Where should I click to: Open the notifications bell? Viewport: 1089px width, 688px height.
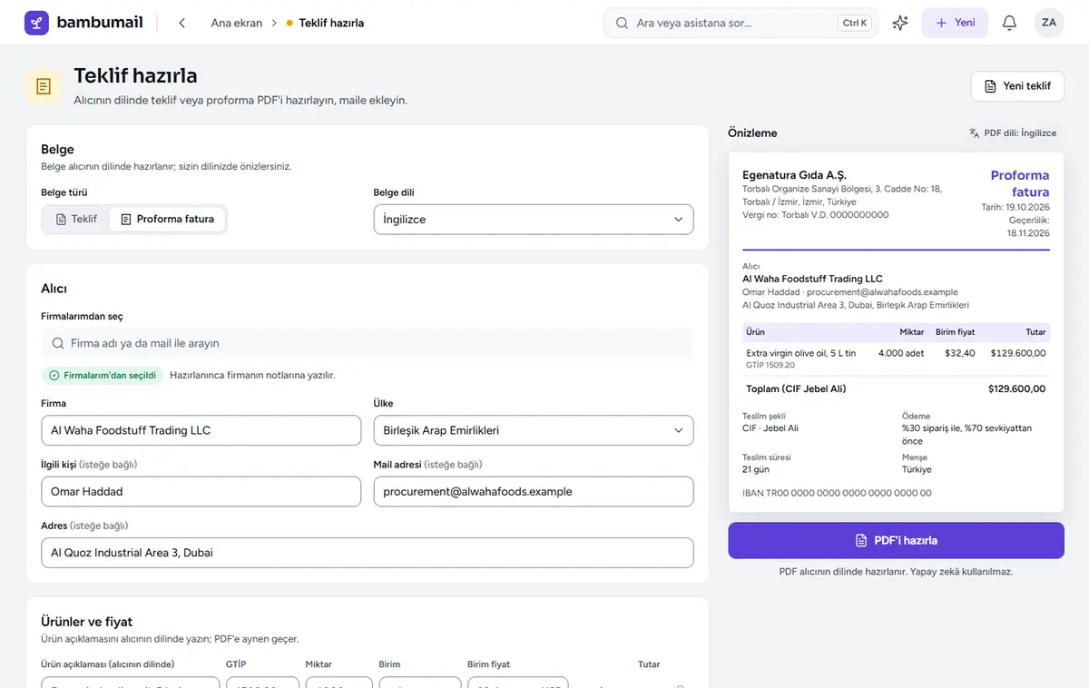click(x=1009, y=23)
